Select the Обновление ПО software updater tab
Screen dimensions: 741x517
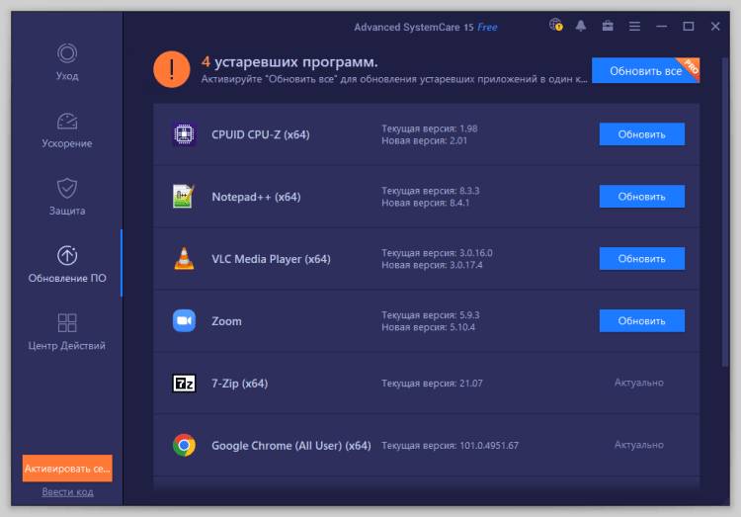pos(67,264)
